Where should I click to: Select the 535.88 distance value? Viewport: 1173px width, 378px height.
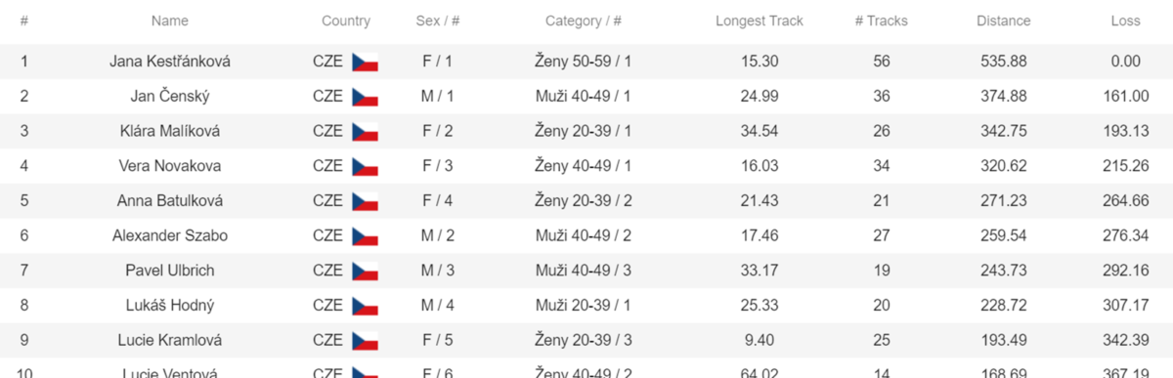coord(1003,62)
